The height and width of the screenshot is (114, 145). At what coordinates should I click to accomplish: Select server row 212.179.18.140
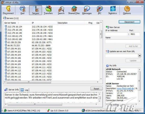point(51,33)
